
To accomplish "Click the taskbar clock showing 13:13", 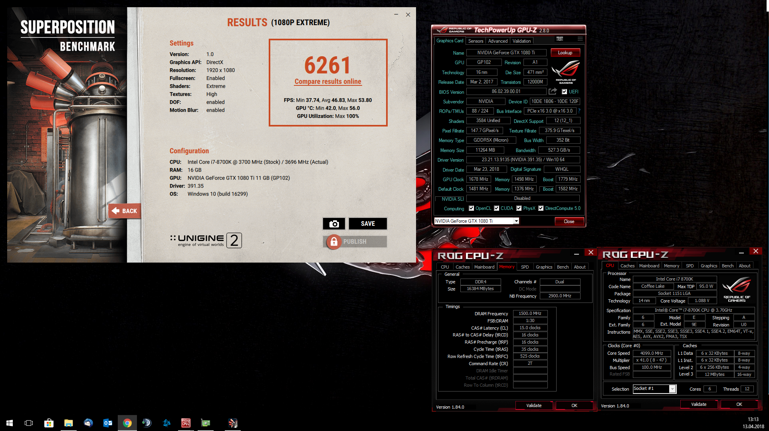I will pos(753,419).
